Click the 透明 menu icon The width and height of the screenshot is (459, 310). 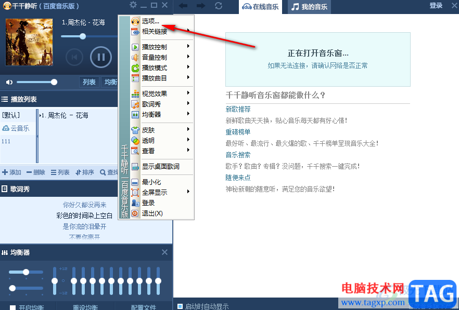[135, 141]
